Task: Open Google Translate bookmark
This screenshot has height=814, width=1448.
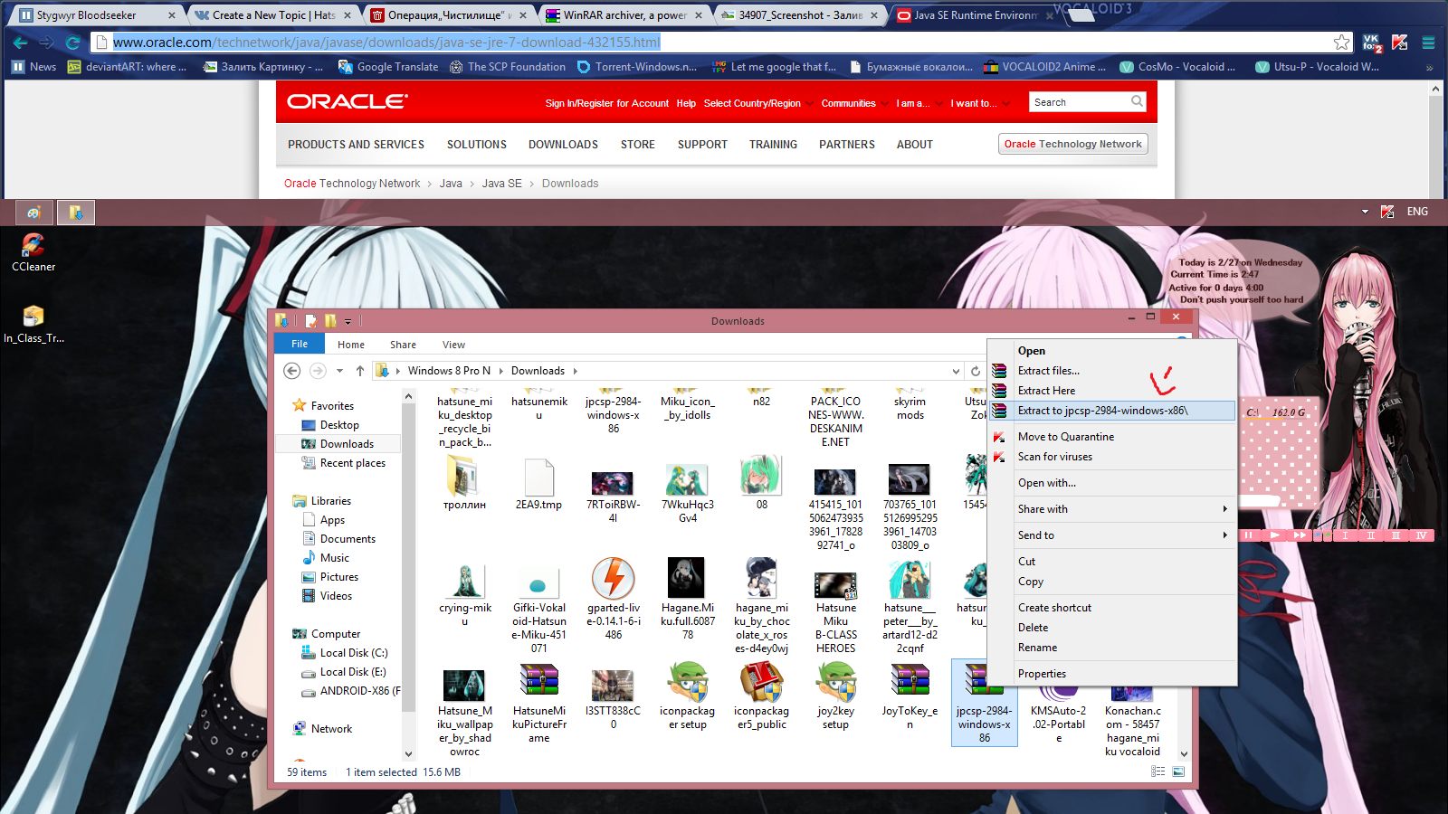Action: point(388,67)
